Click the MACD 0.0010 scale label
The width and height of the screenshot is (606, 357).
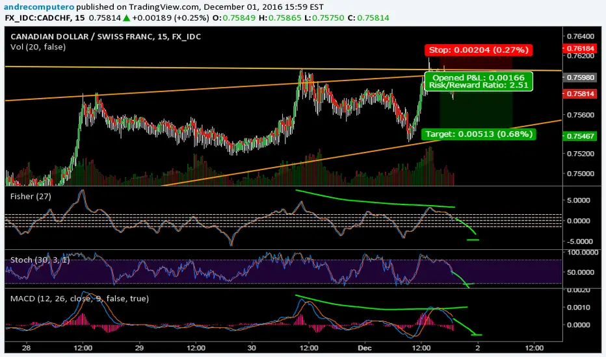coord(579,308)
